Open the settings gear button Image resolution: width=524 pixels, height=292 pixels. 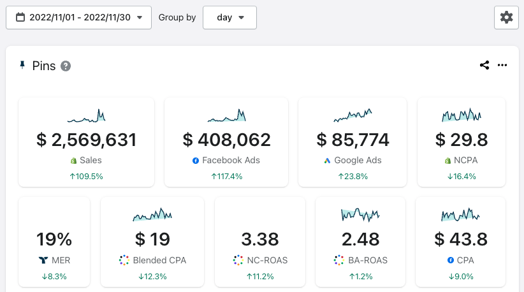506,17
